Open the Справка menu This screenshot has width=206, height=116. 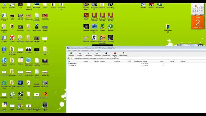point(98,50)
